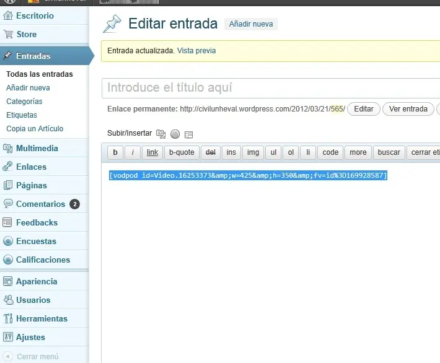The height and width of the screenshot is (363, 440).
Task: Open the Ajustes settings menu
Action: (x=30, y=337)
